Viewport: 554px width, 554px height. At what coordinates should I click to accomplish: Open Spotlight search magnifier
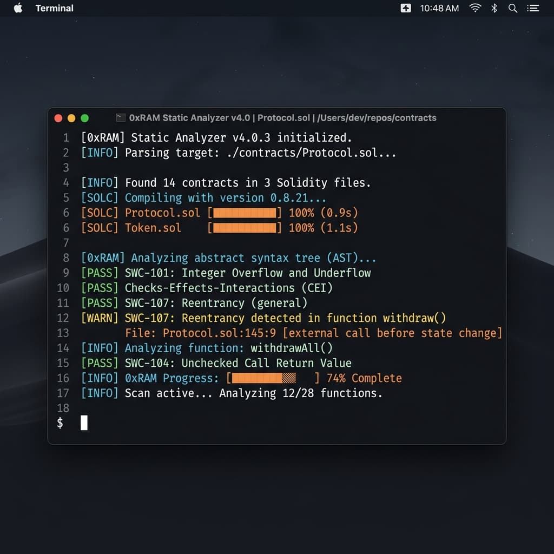[513, 8]
